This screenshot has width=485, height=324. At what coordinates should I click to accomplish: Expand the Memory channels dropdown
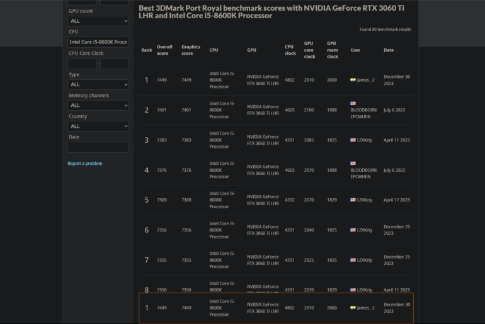[x=98, y=105]
